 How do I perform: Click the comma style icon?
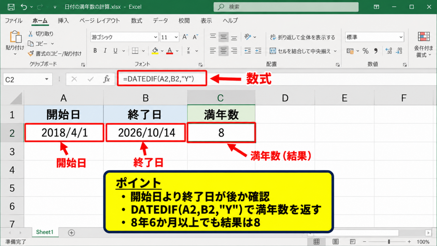[x=376, y=51]
